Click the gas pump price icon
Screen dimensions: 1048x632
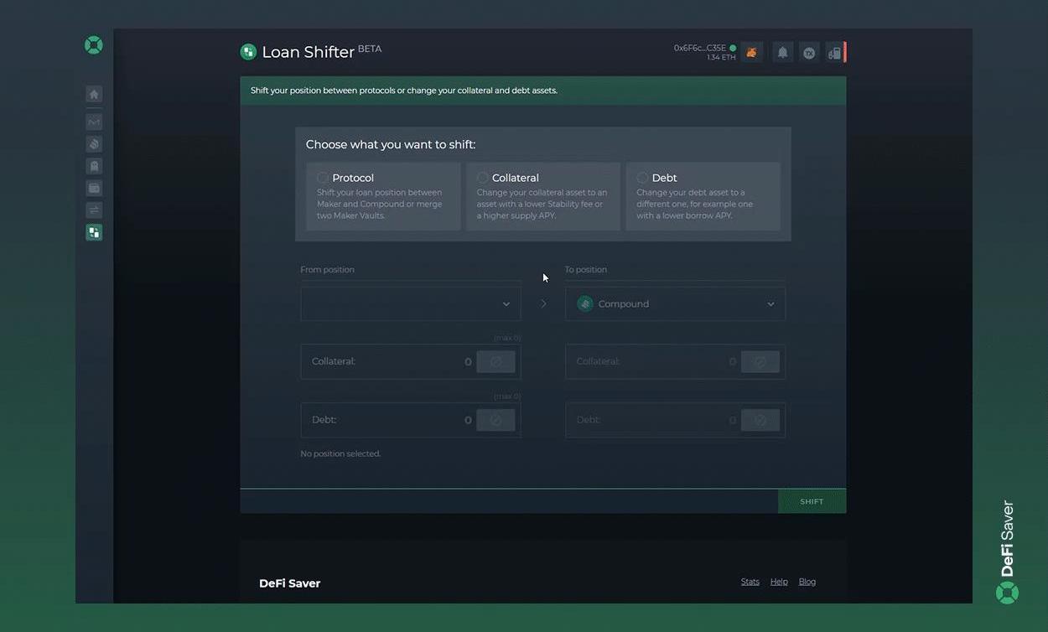pos(834,53)
